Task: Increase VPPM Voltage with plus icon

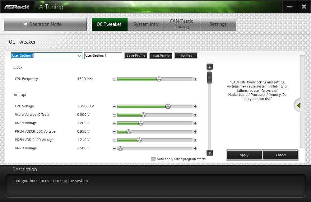Action: click(195, 148)
